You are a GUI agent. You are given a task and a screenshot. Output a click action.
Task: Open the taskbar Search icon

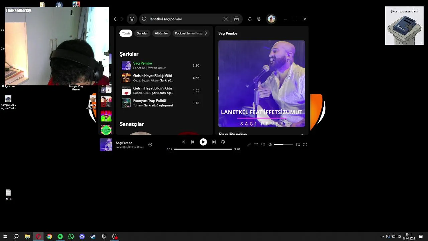[x=16, y=237]
